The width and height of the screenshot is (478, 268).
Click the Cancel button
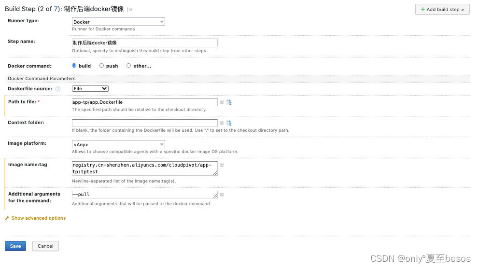[45, 246]
